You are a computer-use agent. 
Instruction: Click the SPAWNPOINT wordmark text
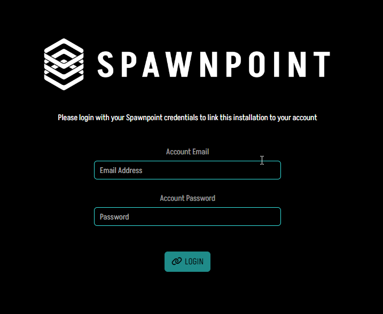(214, 65)
